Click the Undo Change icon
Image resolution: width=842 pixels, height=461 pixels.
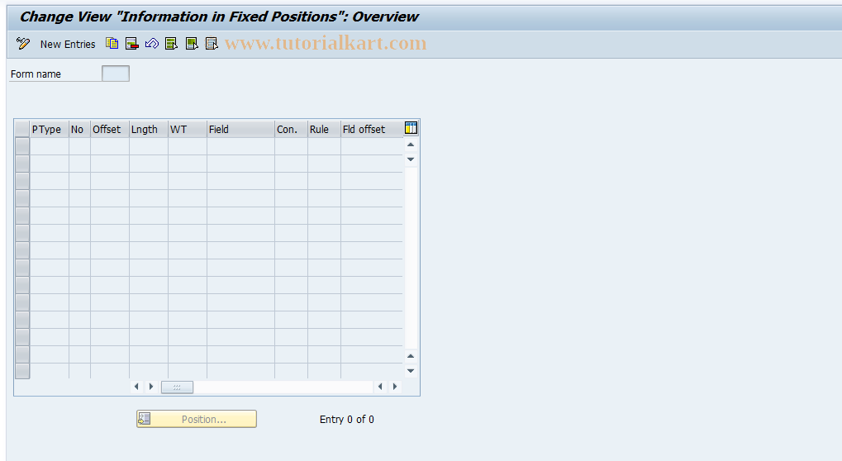coord(152,44)
